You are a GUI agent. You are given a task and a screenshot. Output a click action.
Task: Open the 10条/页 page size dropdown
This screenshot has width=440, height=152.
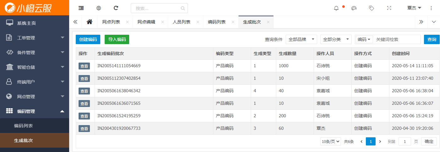pos(331,142)
